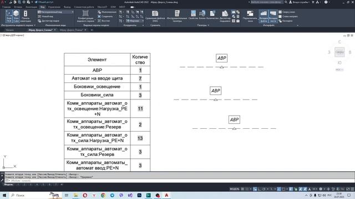This screenshot has height=199, width=355.
Task: Click the help search input field
Action: 267,2
